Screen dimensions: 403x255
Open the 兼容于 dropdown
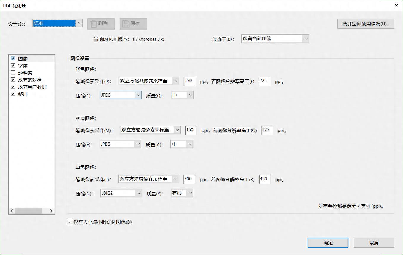pyautogui.click(x=275, y=38)
